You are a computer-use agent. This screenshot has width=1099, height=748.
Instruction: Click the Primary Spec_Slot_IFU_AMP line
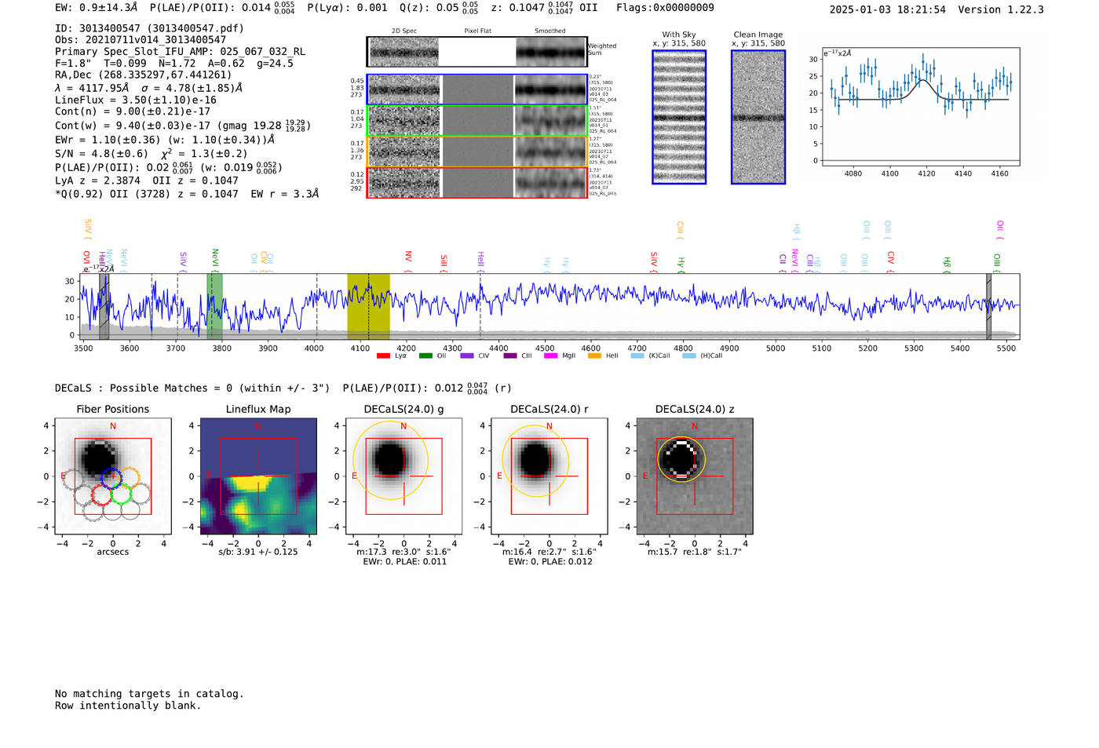point(181,52)
